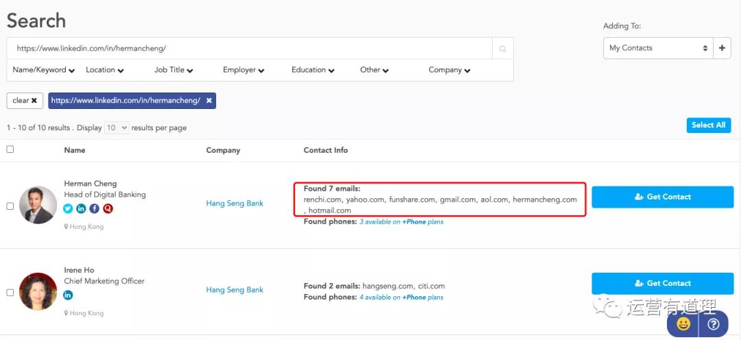Viewport: 741px width, 340px height.
Task: Open Irene Ho's LinkedIn icon
Action: point(68,295)
